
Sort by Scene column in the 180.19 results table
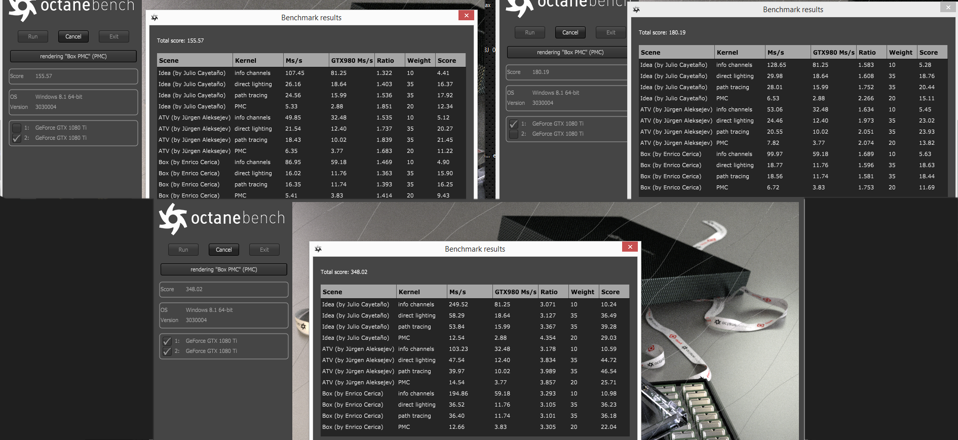(677, 52)
